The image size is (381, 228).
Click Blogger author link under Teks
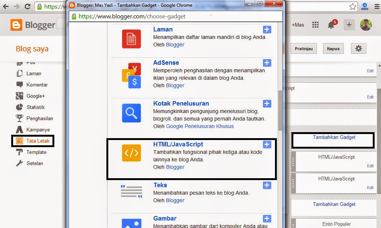click(x=175, y=200)
